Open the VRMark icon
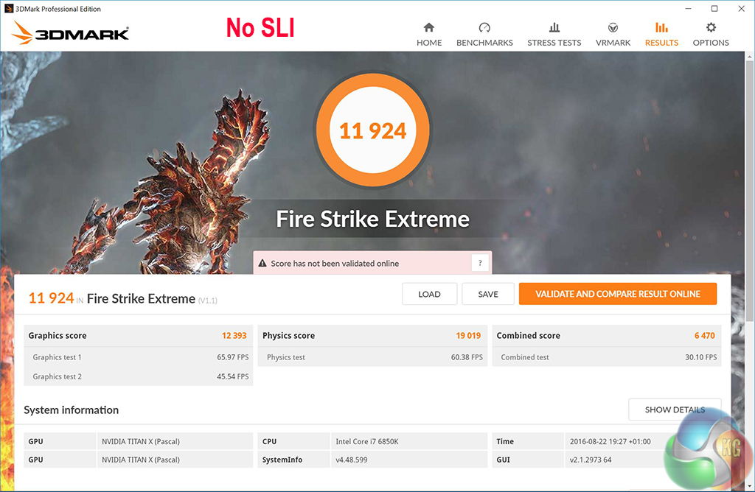This screenshot has height=492, width=755. pyautogui.click(x=613, y=27)
